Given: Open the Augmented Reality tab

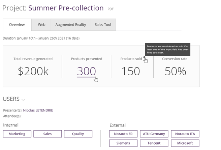Looking at the screenshot, I should (70, 25).
